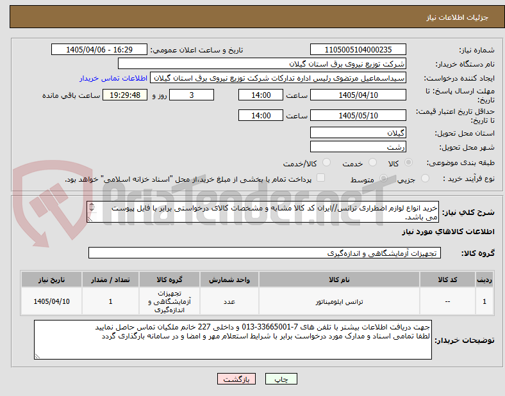Click the نام کالا column header
The height and width of the screenshot is (396, 505).
pyautogui.click(x=339, y=280)
